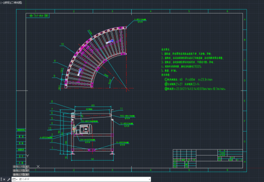Select callout number 11 in side view
The width and height of the screenshot is (264, 182).
click(x=121, y=108)
